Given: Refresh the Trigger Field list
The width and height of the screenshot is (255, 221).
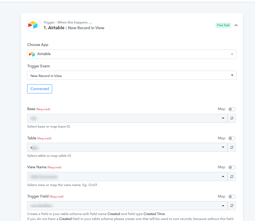Looking at the screenshot, I should [232, 206].
